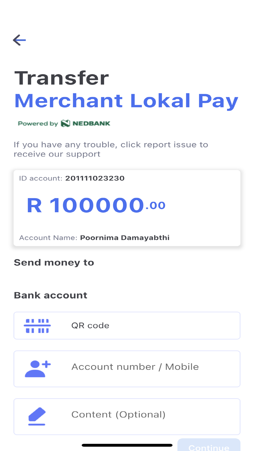Tap the pencil edit icon
This screenshot has height=451, width=254.
point(37,416)
